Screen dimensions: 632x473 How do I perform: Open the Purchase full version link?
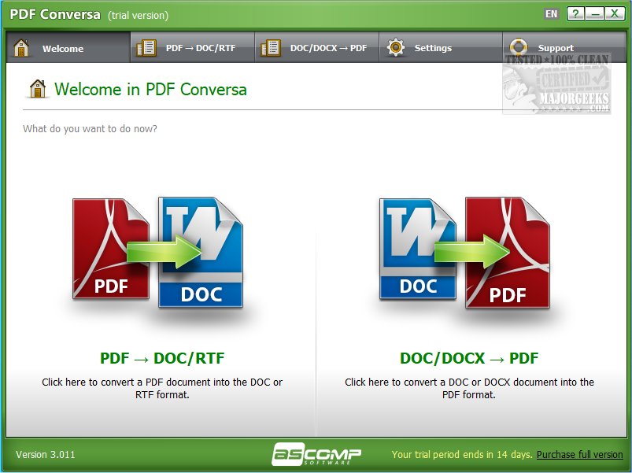click(x=579, y=455)
